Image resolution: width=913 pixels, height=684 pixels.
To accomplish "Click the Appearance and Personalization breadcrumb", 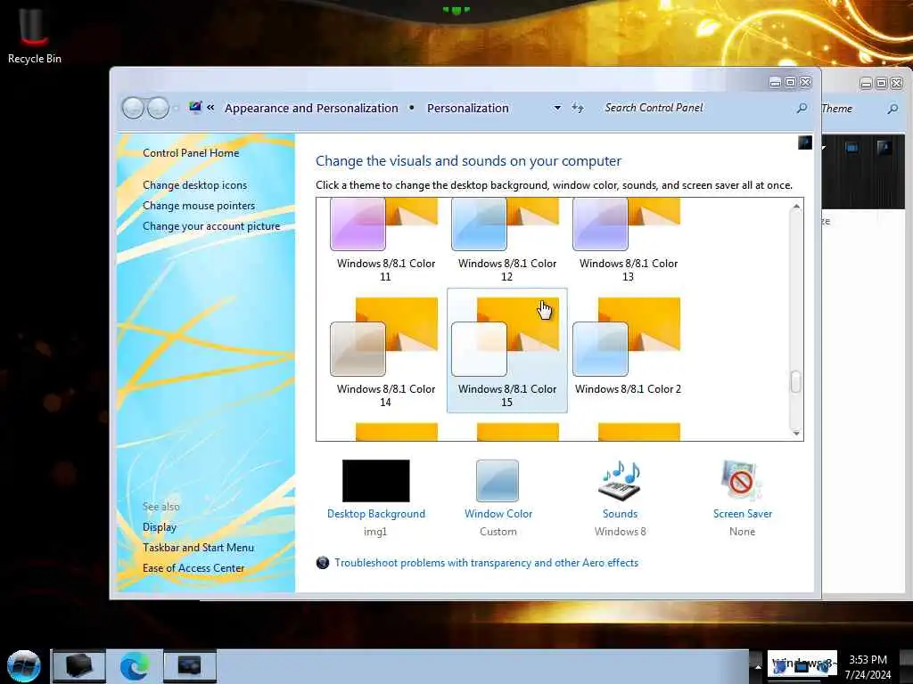I will 311,108.
